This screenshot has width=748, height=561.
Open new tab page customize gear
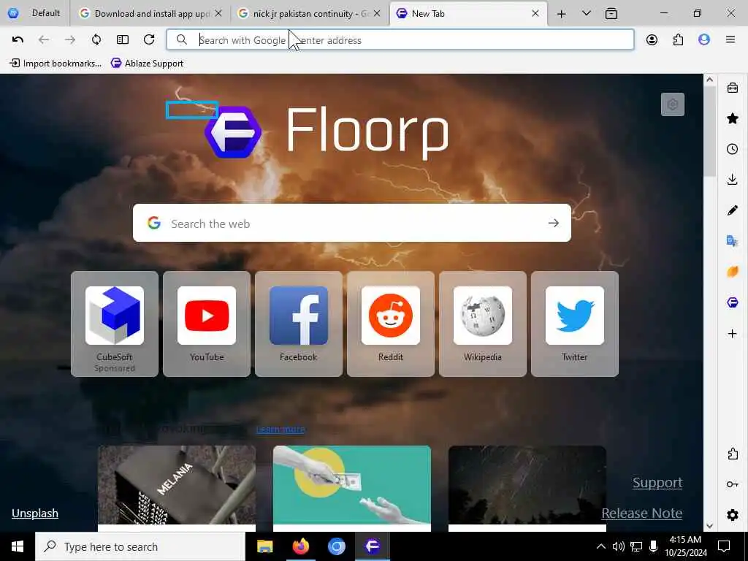pyautogui.click(x=673, y=104)
